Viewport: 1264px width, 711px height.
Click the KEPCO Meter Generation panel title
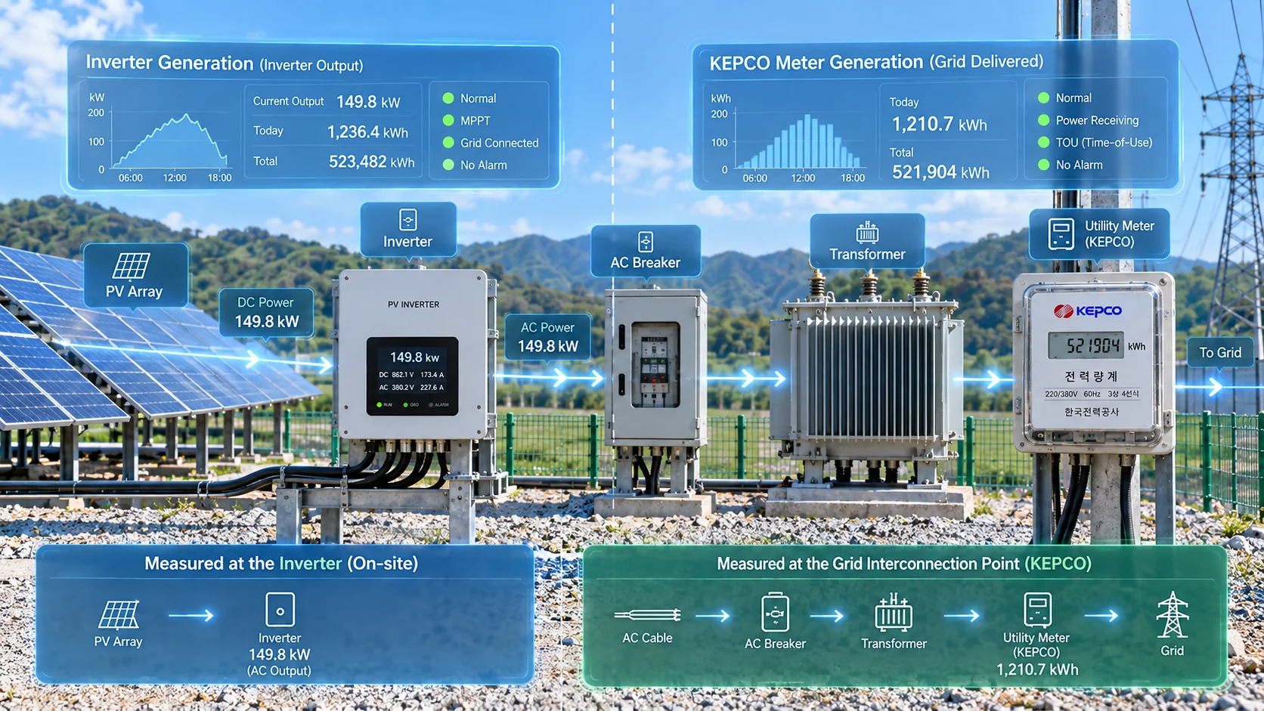[876, 62]
